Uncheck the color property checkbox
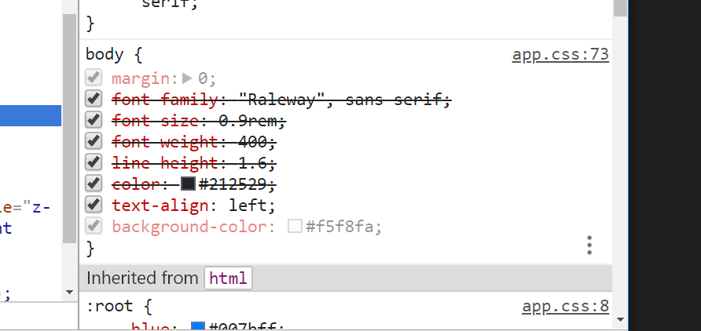701x331 pixels. [x=94, y=184]
